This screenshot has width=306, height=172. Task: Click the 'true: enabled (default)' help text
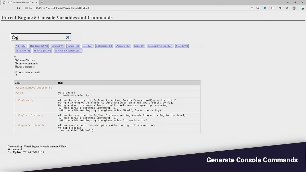coord(76,130)
